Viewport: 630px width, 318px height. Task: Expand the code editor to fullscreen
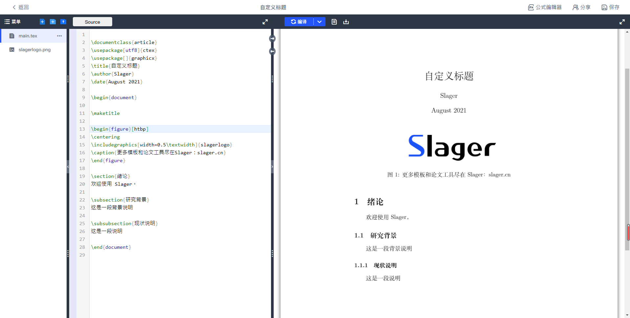point(265,22)
